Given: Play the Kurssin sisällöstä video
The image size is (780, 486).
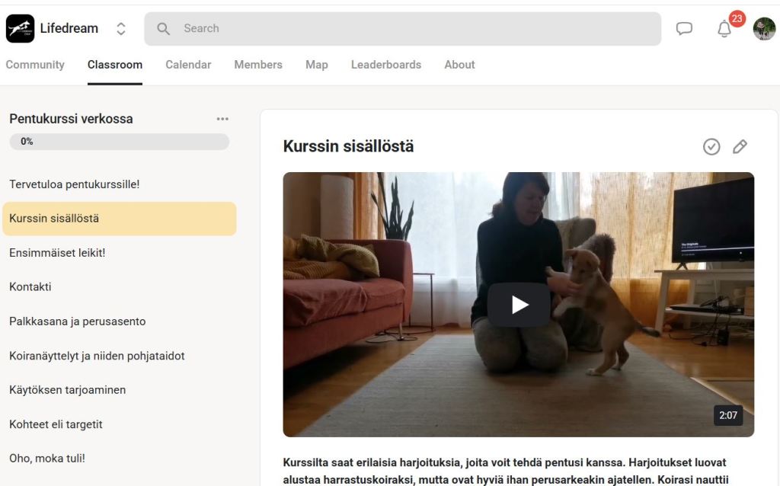Looking at the screenshot, I should [x=519, y=305].
